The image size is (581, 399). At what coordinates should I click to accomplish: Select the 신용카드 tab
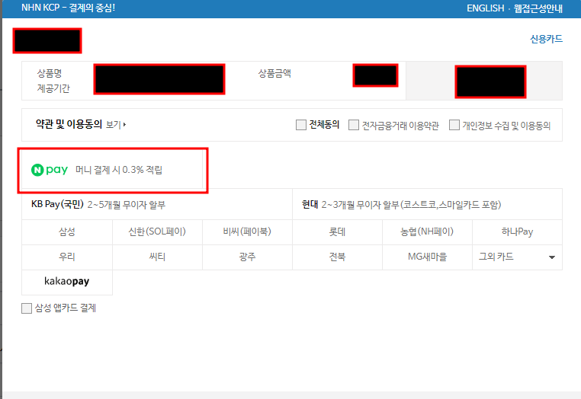click(546, 39)
